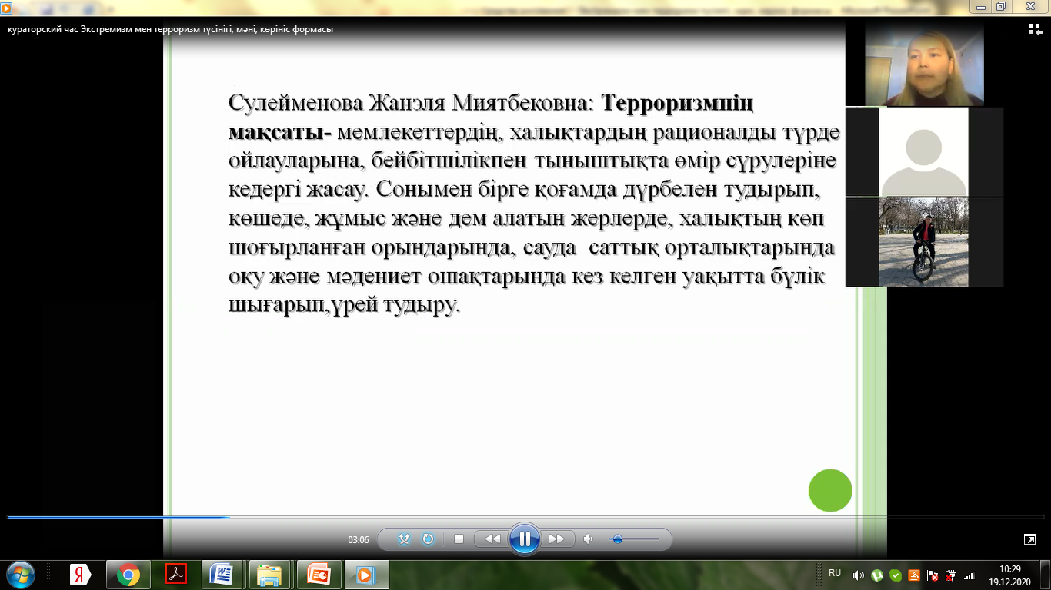Click green circle on slide
1051x590 pixels.
(830, 490)
